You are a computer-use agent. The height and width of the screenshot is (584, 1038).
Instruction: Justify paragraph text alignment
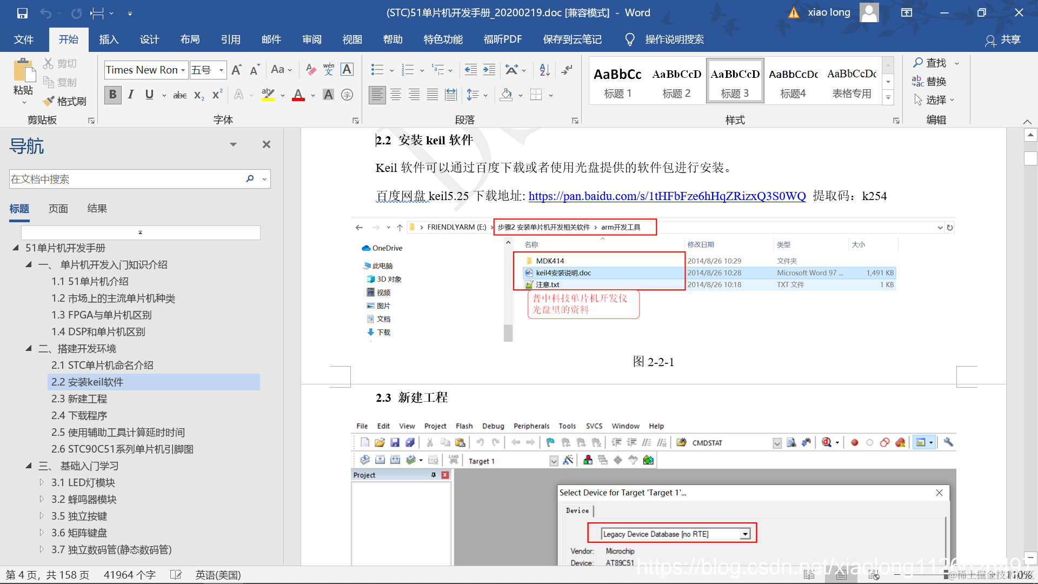coord(432,95)
